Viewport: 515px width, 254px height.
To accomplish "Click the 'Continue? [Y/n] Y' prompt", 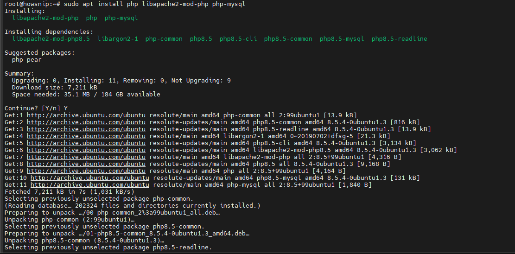I will tap(36, 108).
